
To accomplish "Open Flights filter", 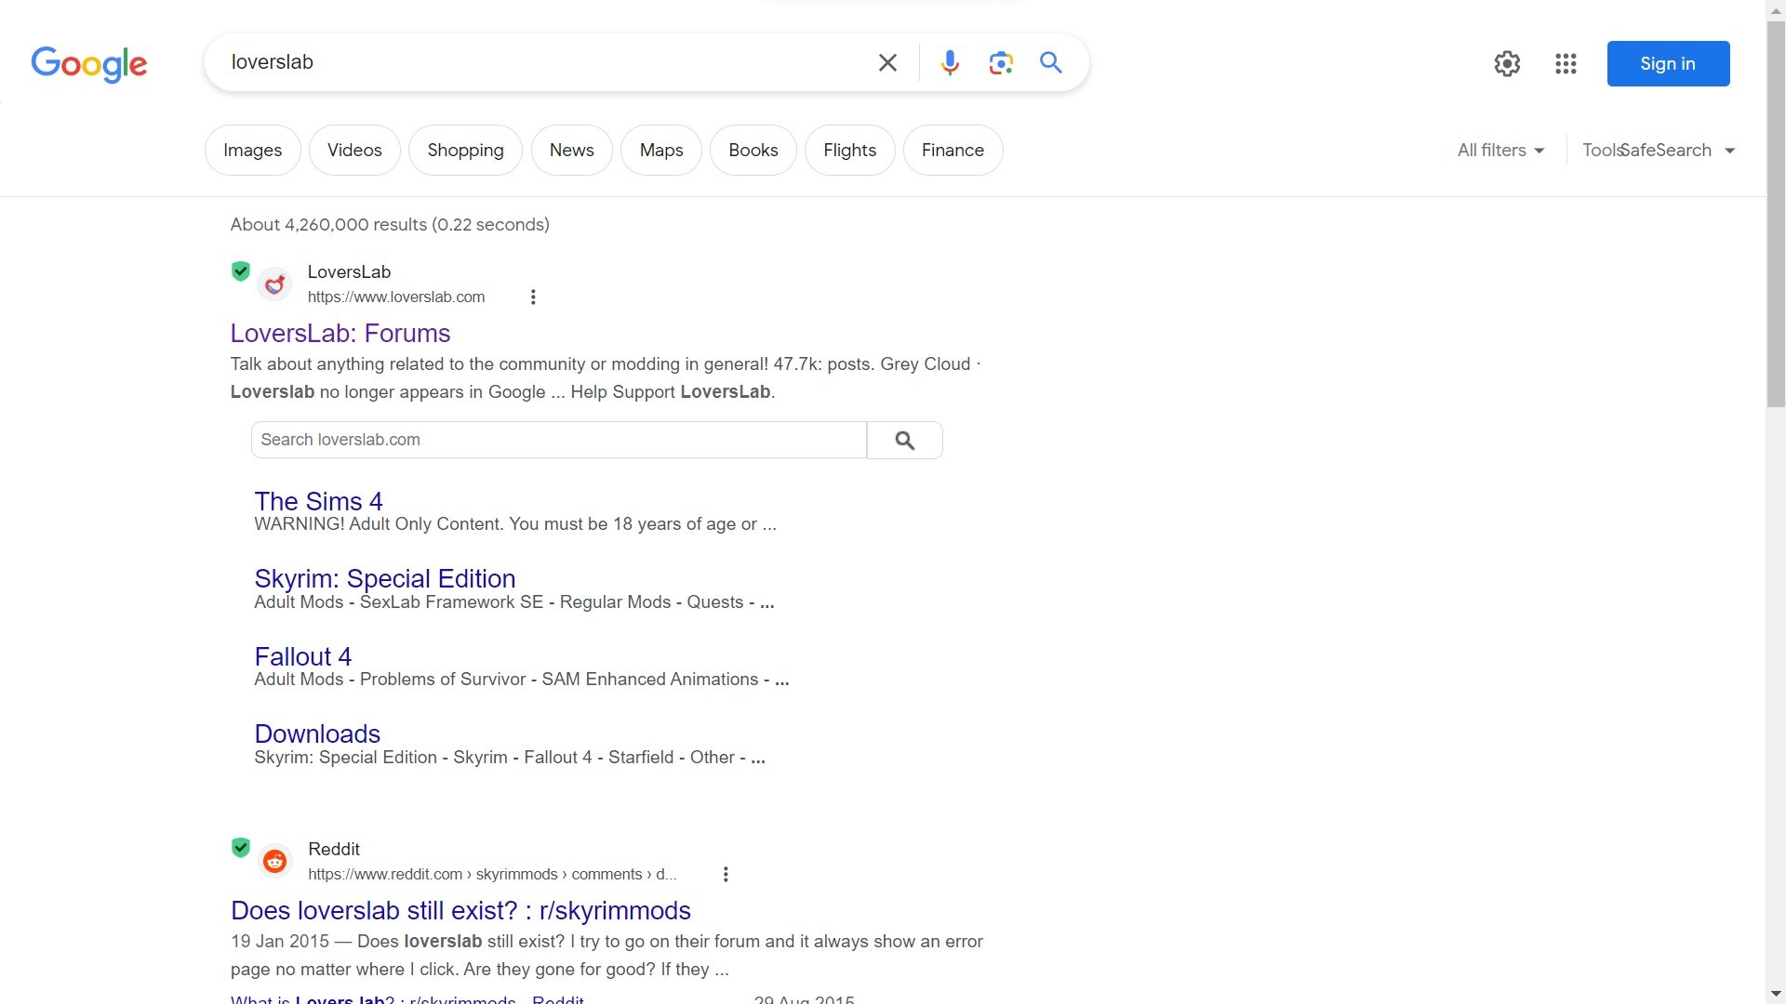I will pyautogui.click(x=849, y=150).
